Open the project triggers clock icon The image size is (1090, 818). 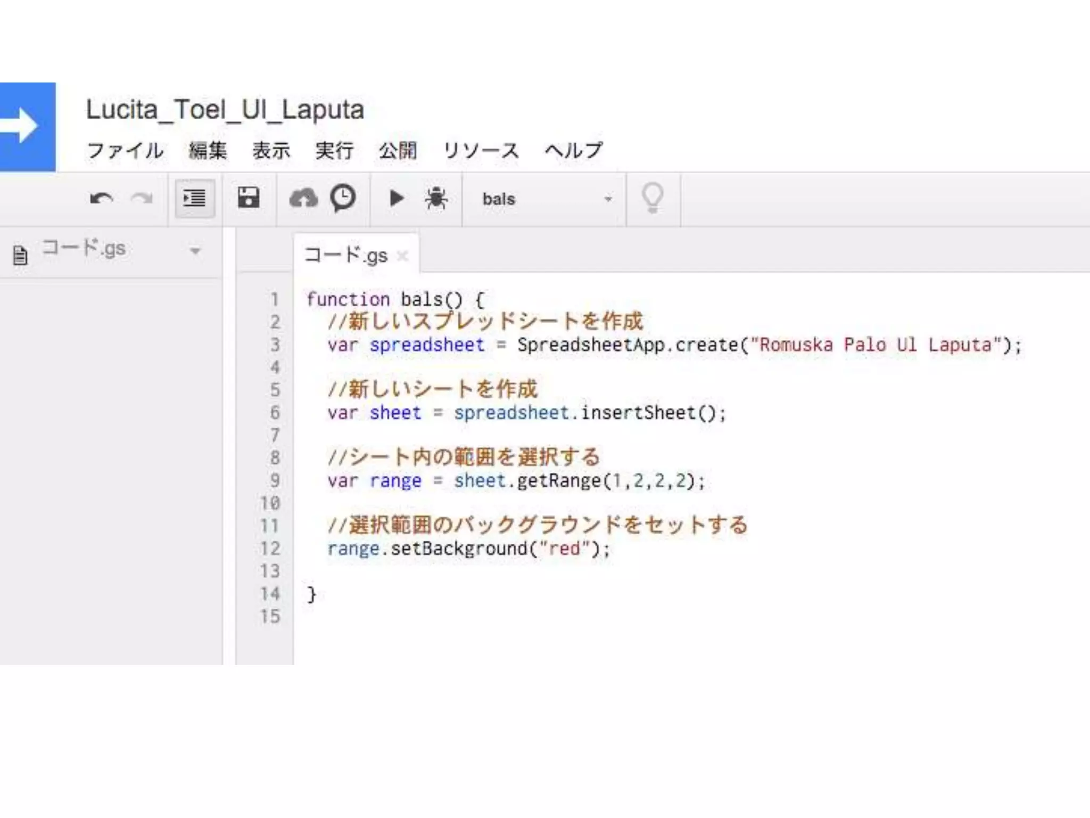(343, 198)
